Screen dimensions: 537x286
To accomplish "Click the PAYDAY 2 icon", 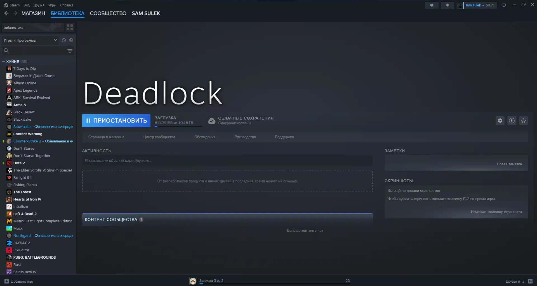I will coord(9,243).
